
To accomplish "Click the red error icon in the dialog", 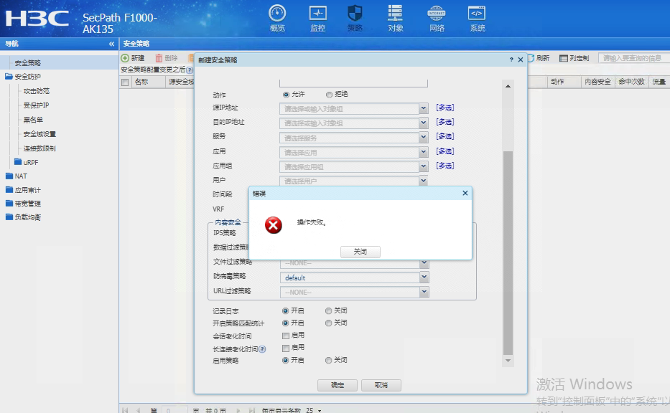I will tap(274, 225).
